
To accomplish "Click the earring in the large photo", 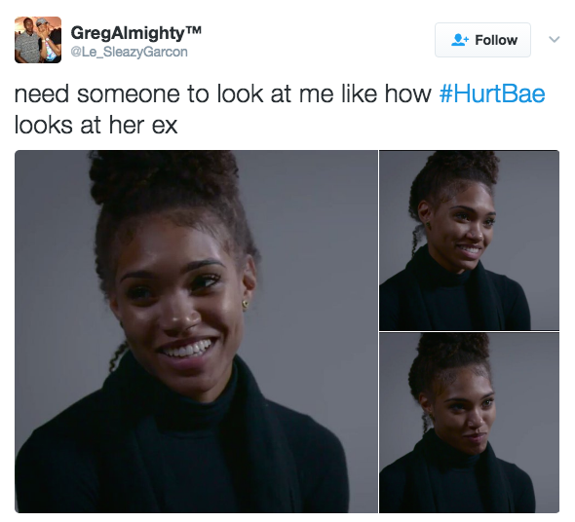I will (x=245, y=304).
